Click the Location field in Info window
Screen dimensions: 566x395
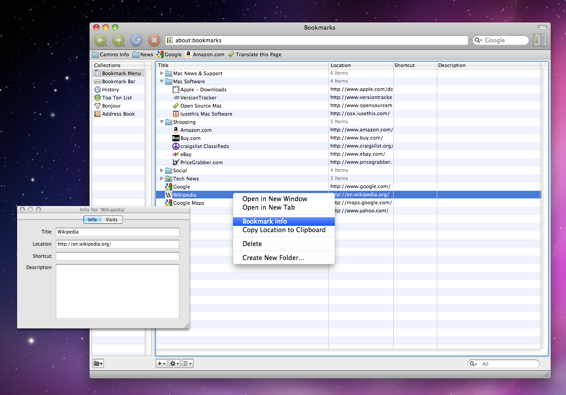pyautogui.click(x=117, y=244)
